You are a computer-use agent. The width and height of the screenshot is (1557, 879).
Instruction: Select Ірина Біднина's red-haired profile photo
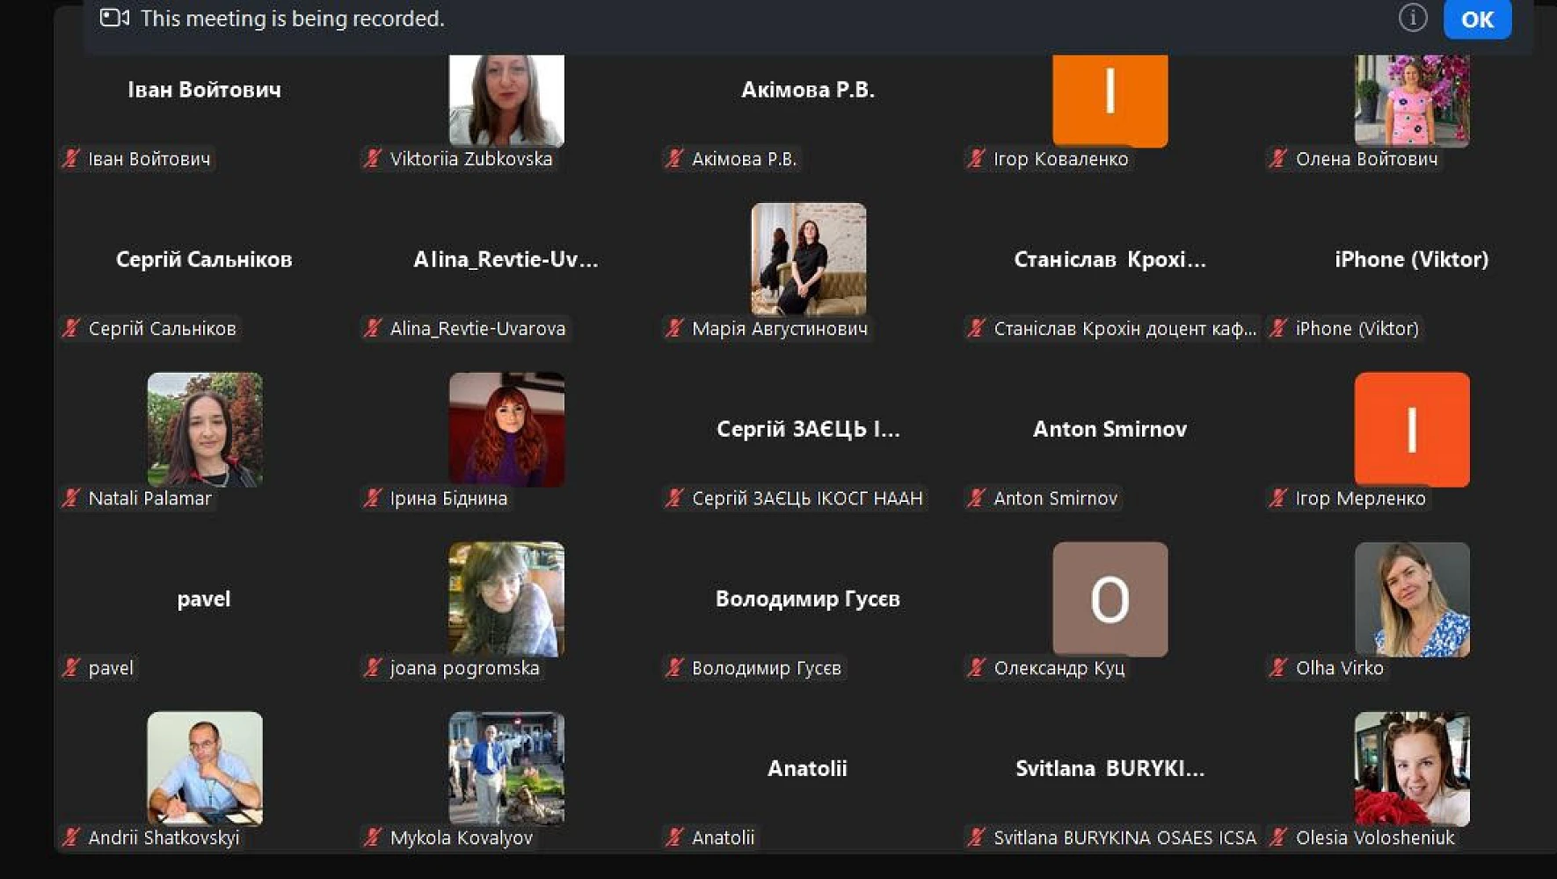tap(506, 429)
